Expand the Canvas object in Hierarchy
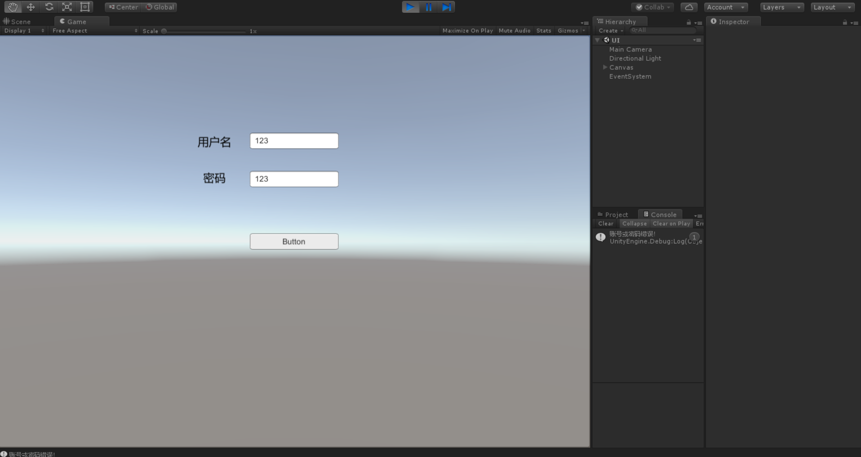The height and width of the screenshot is (457, 861). point(605,67)
